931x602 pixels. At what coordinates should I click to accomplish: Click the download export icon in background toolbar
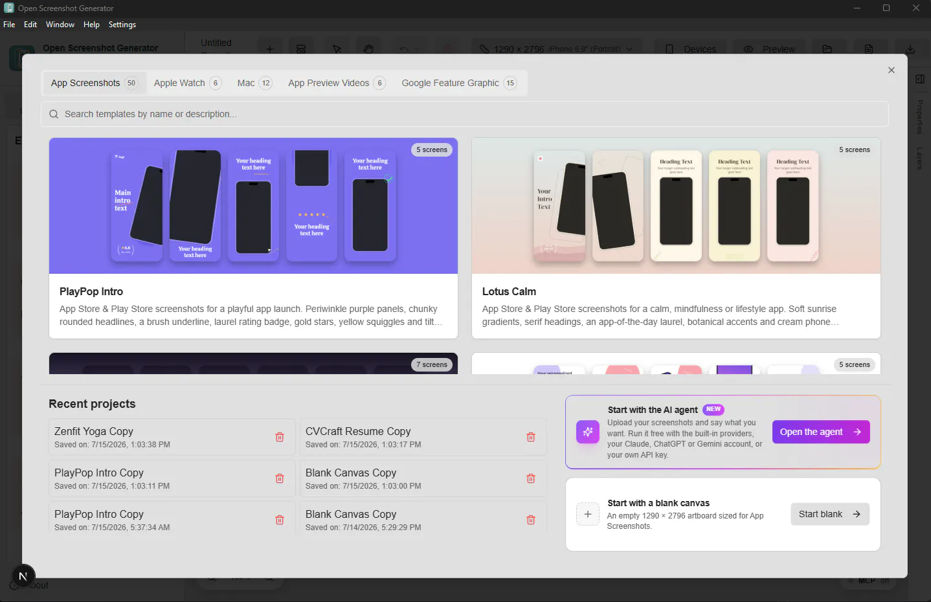pos(910,49)
